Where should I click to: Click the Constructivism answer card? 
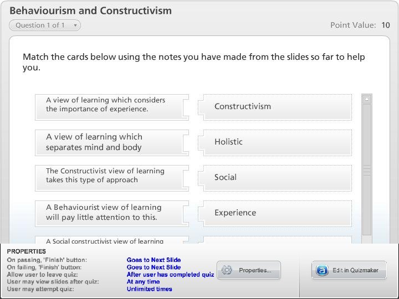click(x=277, y=106)
